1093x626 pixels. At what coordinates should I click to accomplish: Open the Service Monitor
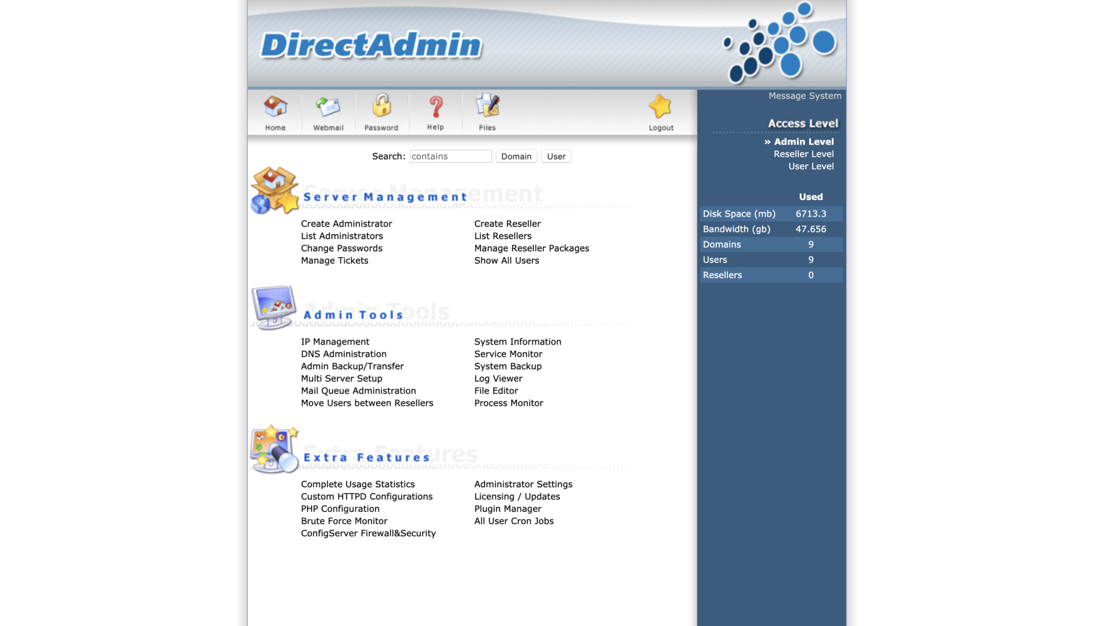508,354
